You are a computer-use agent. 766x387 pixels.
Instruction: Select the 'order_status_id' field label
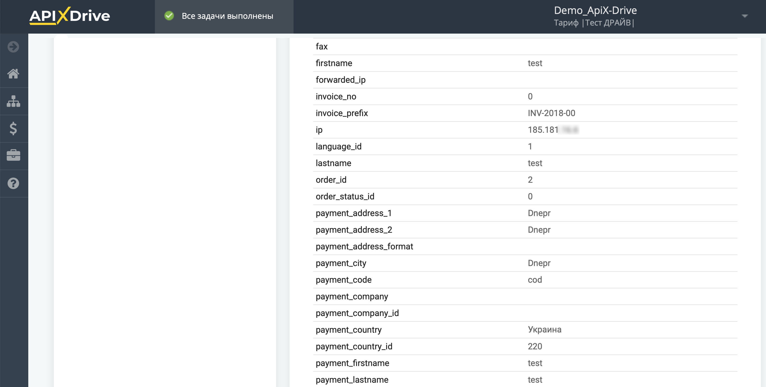pos(345,196)
